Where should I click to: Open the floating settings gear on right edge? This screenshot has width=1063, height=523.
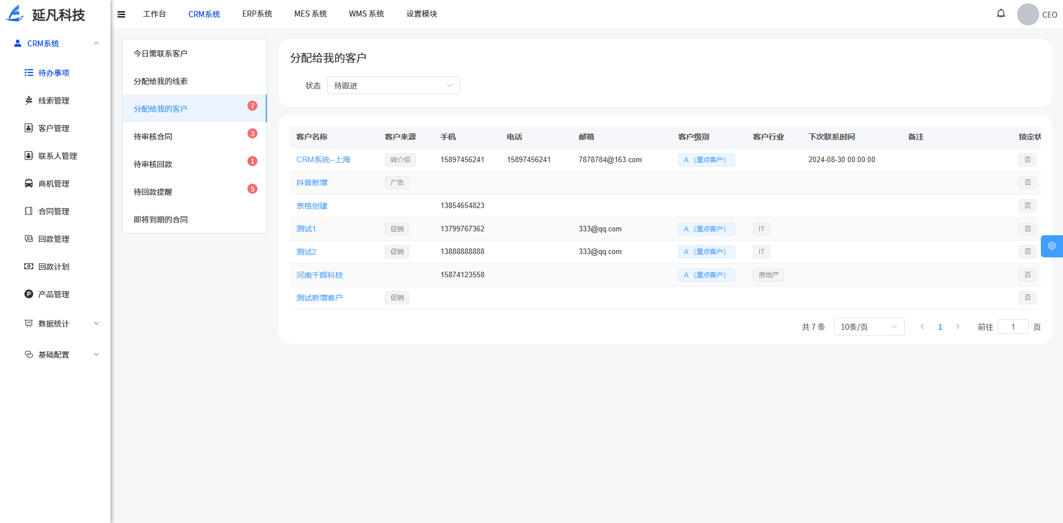point(1051,246)
